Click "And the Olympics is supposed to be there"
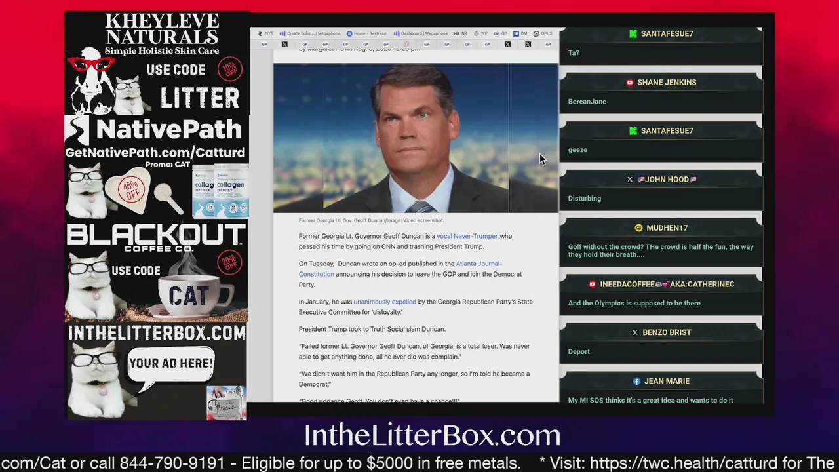The height and width of the screenshot is (472, 839). [x=634, y=304]
